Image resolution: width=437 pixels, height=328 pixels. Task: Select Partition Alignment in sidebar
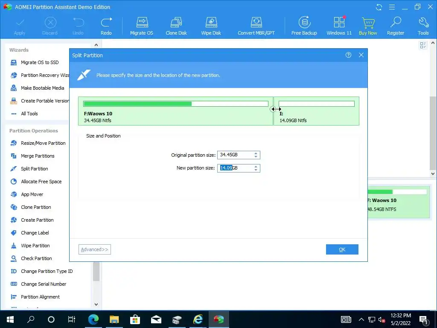tap(35, 297)
